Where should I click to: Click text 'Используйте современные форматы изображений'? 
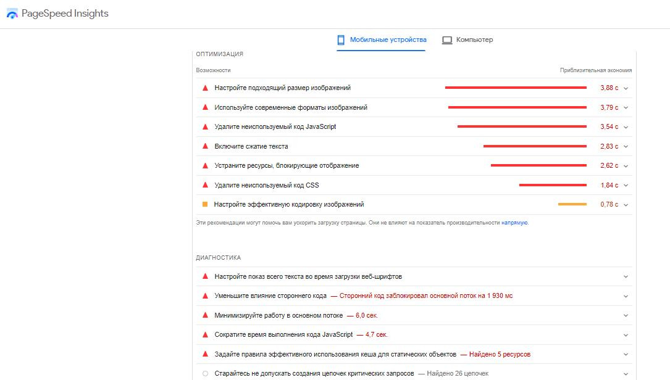click(x=291, y=107)
